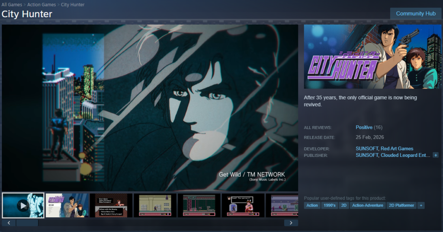Open the Clouded Leopard Ent publisher link
Screen dimensions: 443x232
405,155
